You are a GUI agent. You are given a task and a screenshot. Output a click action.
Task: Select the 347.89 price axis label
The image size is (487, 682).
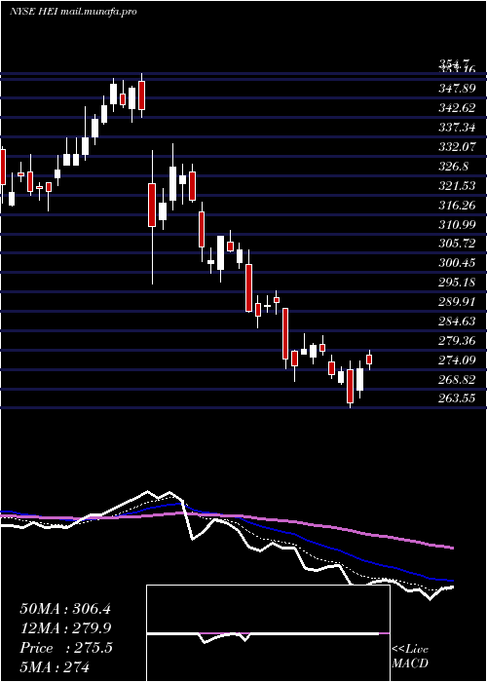coord(457,90)
